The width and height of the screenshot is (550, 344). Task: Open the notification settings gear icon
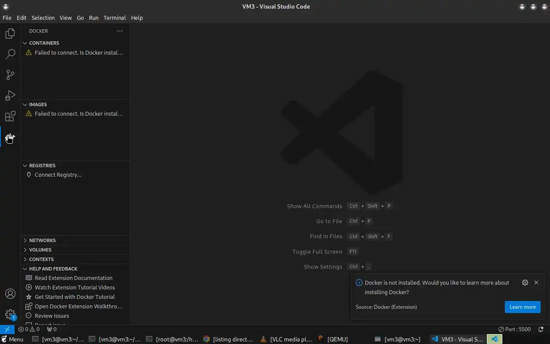525,283
